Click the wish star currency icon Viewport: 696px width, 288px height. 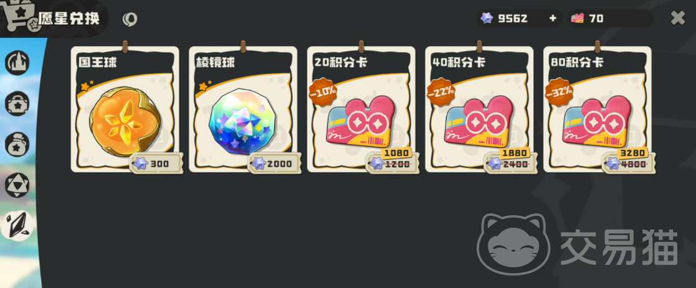pyautogui.click(x=487, y=18)
